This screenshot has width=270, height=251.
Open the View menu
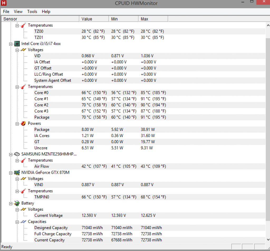click(18, 12)
